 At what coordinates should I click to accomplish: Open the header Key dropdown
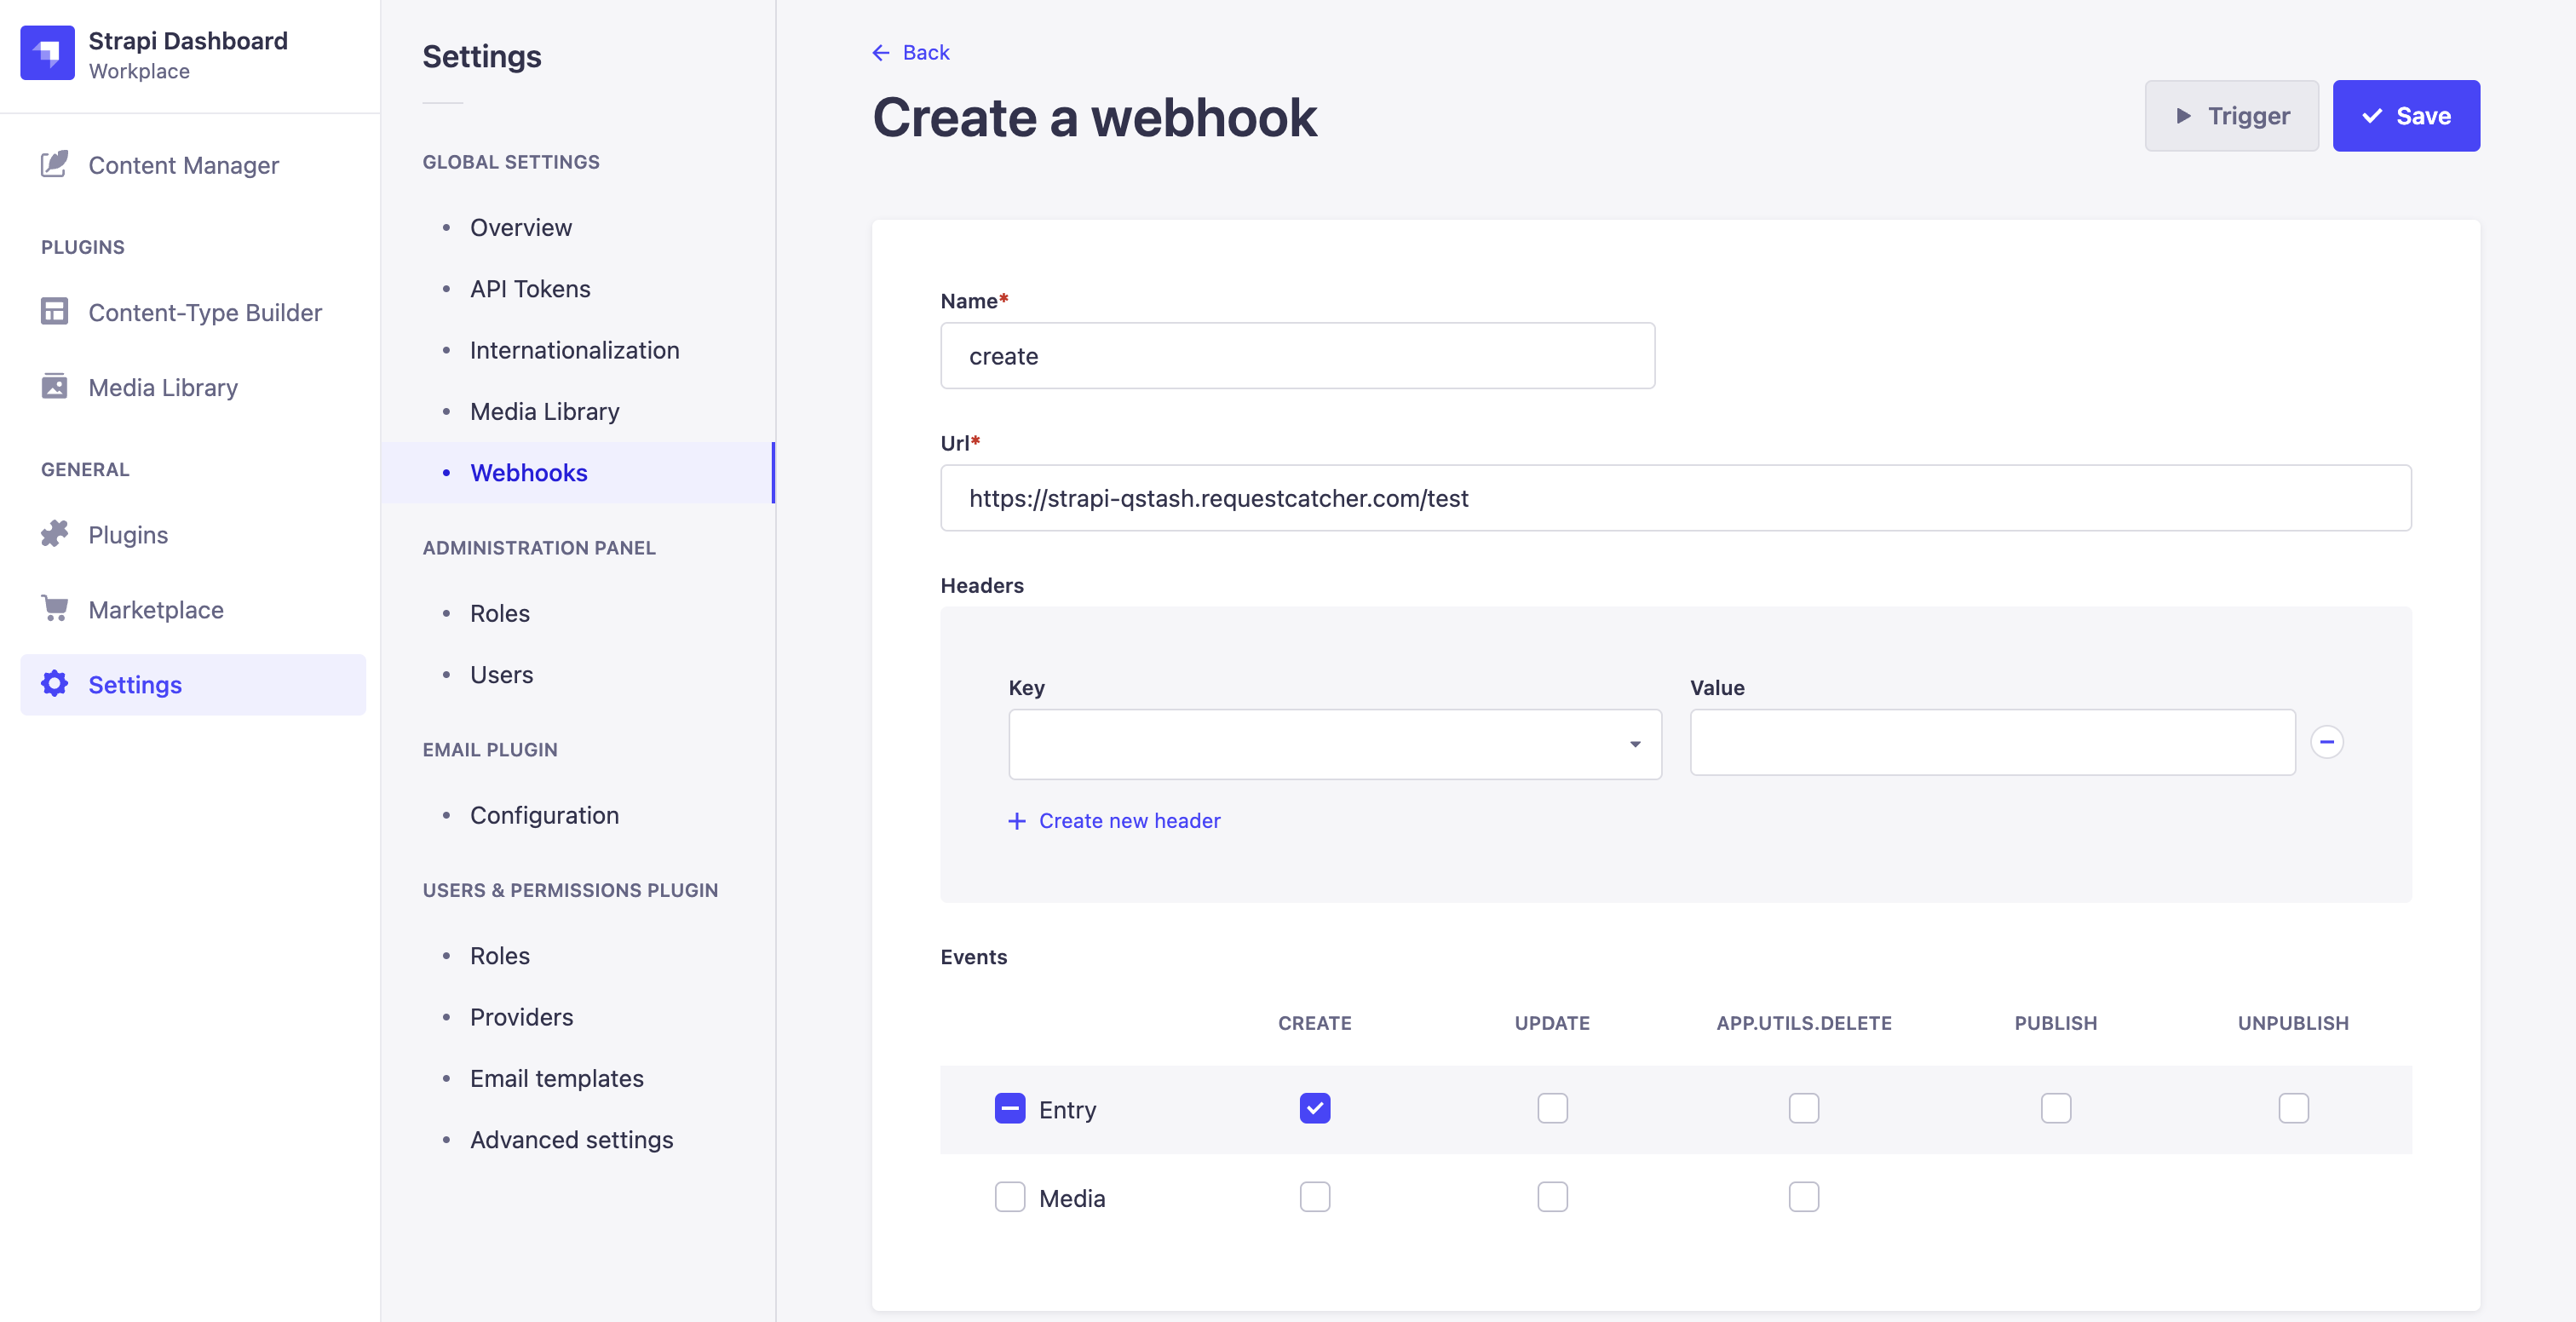click(x=1334, y=744)
